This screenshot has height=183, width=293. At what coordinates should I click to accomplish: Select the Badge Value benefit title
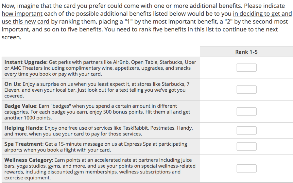coord(20,106)
